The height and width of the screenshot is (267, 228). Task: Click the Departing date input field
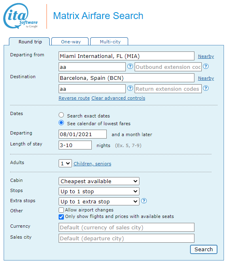pyautogui.click(x=83, y=134)
